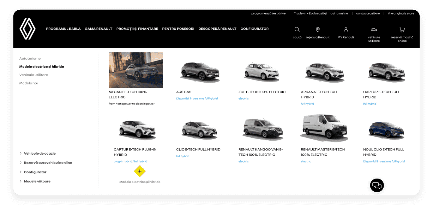Viewport: 433px width, 212px height.
Task: Select Vehicule utilitare category
Action: pos(34,75)
